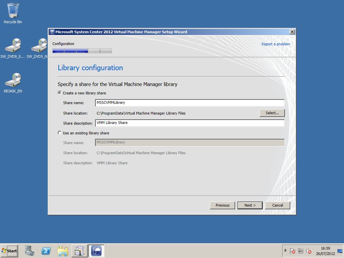Click the Configuration progress bar
This screenshot has width=344, height=258.
(82, 51)
